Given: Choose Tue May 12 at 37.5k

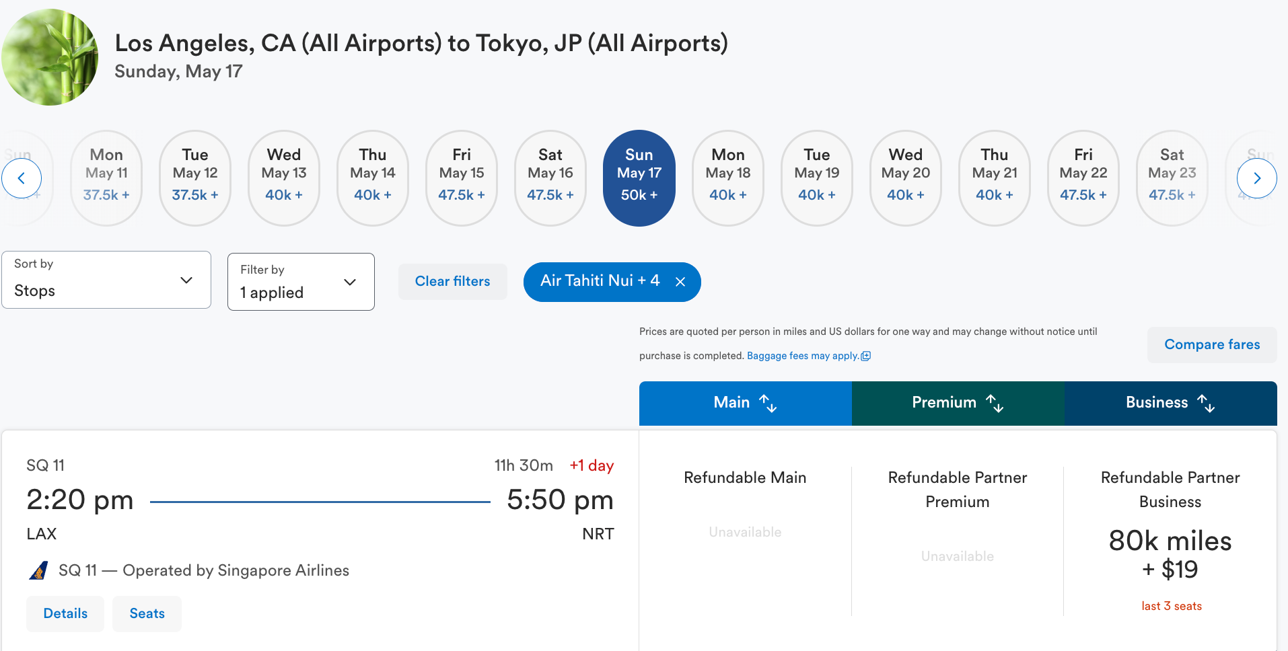Looking at the screenshot, I should pos(194,178).
